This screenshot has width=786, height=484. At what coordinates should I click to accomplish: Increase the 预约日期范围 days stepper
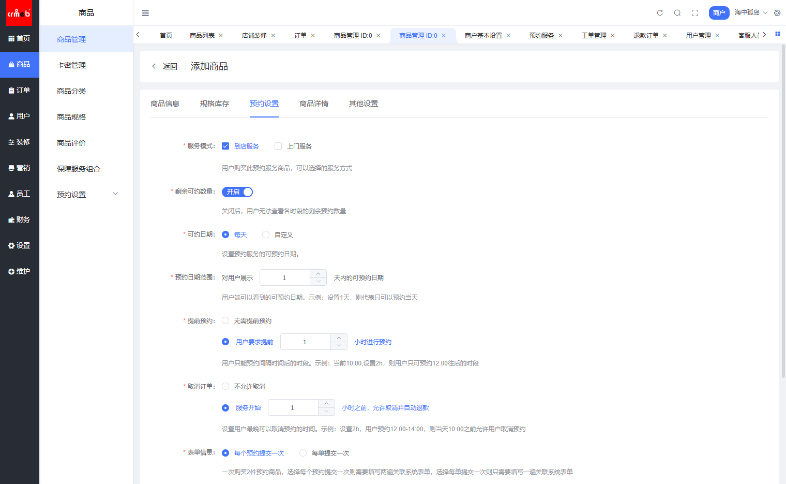tap(318, 273)
